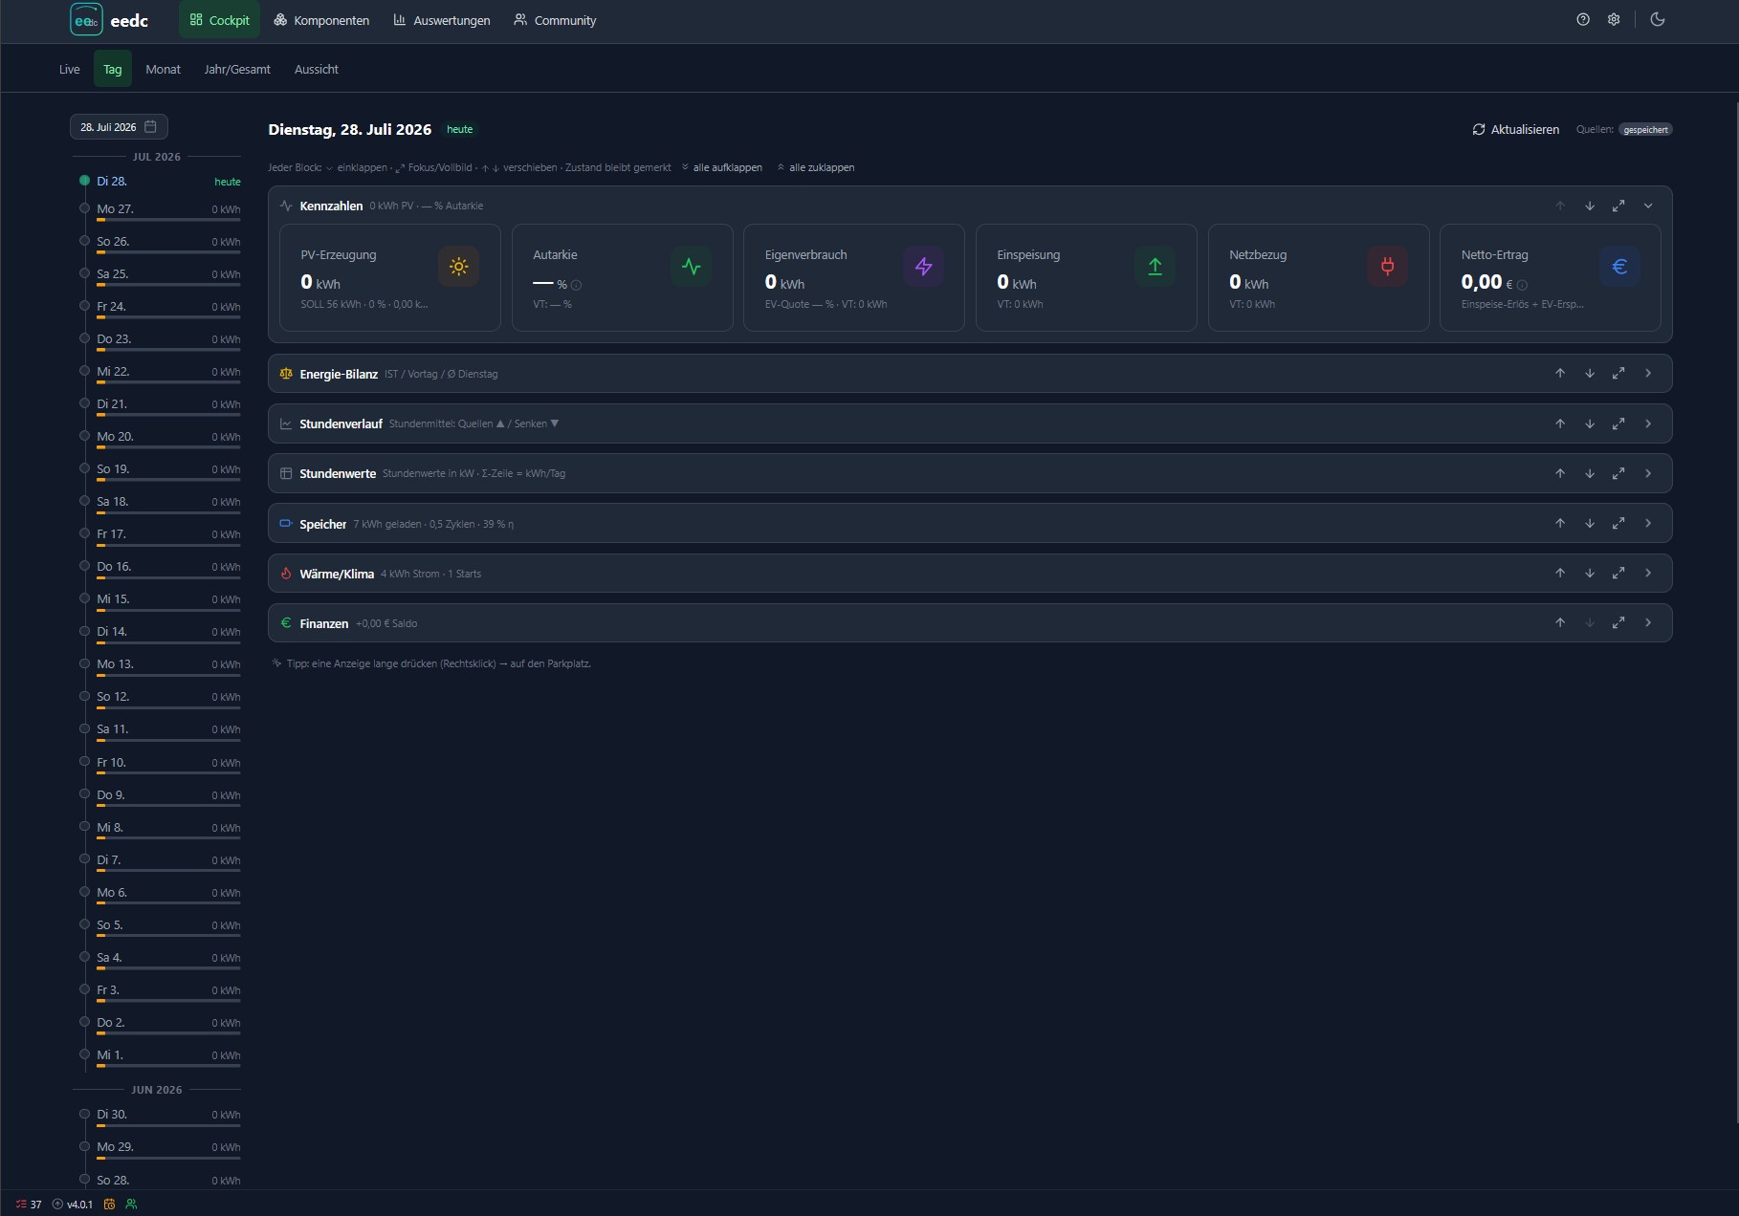The width and height of the screenshot is (1739, 1216).
Task: Select Di 28. heute in the timeline
Action: point(161,181)
